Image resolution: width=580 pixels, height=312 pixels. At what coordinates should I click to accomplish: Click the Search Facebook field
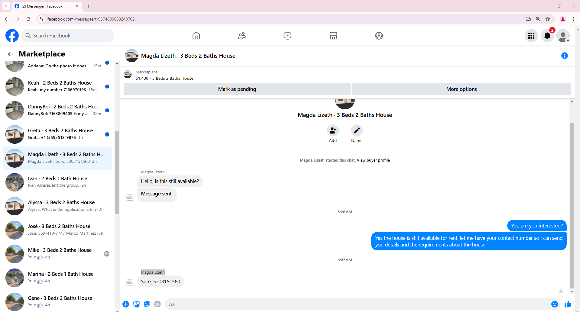[68, 36]
